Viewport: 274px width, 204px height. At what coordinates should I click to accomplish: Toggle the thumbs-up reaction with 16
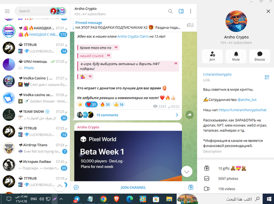(119, 104)
